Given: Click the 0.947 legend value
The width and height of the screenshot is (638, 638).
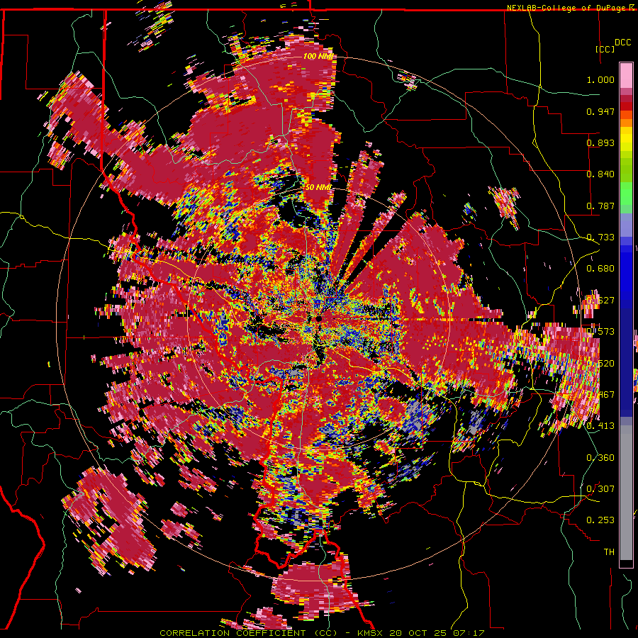Looking at the screenshot, I should [x=600, y=111].
